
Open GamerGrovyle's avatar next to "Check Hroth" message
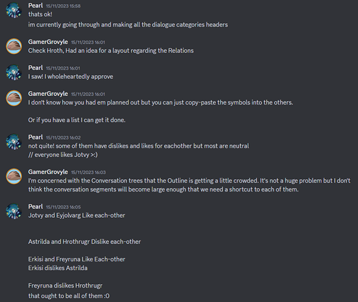point(14,46)
